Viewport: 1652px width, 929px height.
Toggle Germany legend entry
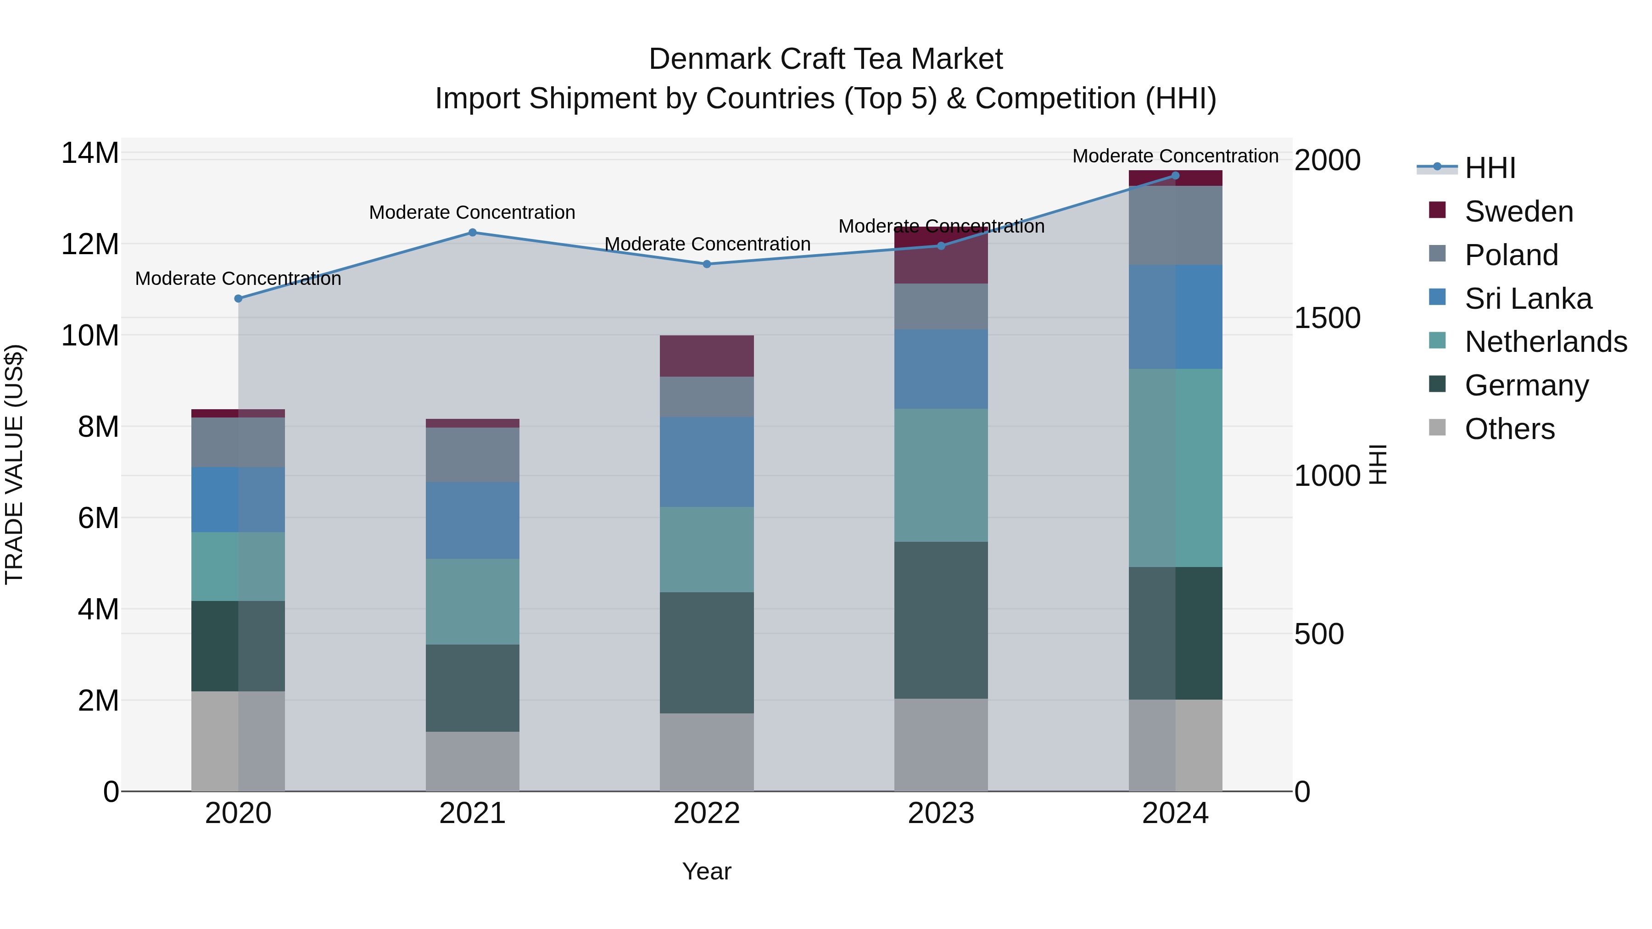pos(1508,385)
